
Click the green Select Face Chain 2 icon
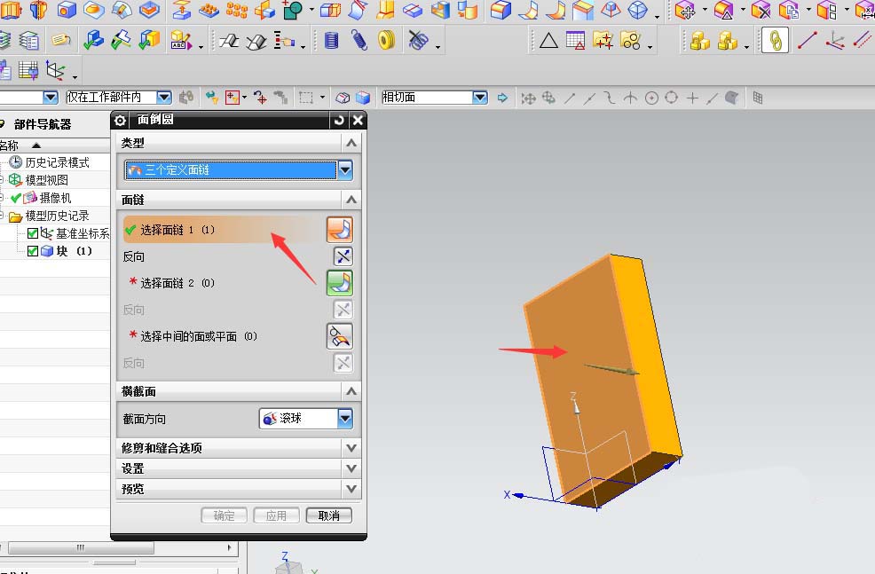(x=339, y=283)
